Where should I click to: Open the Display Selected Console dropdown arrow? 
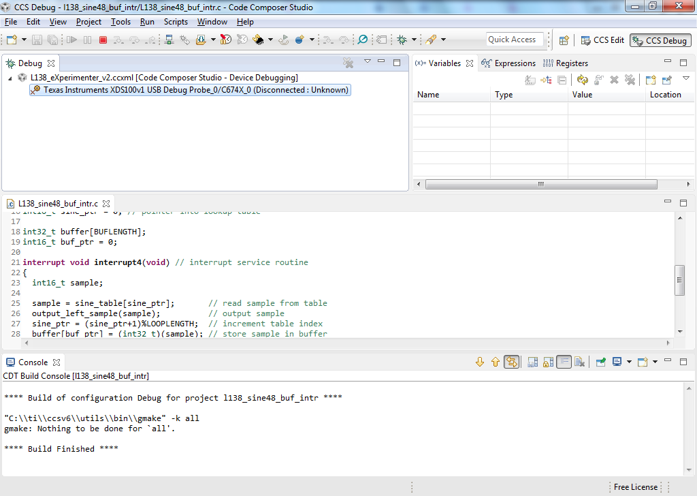629,362
